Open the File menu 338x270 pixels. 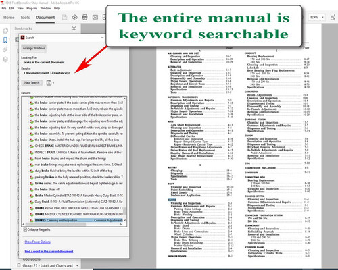[4, 8]
